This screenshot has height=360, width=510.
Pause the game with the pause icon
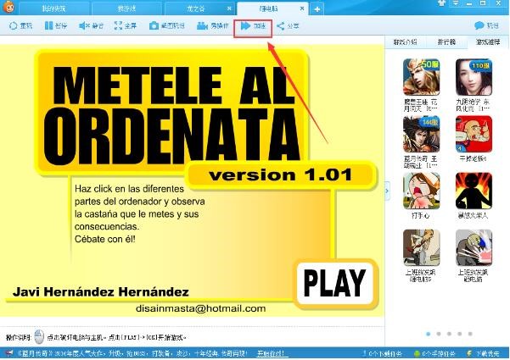point(48,25)
